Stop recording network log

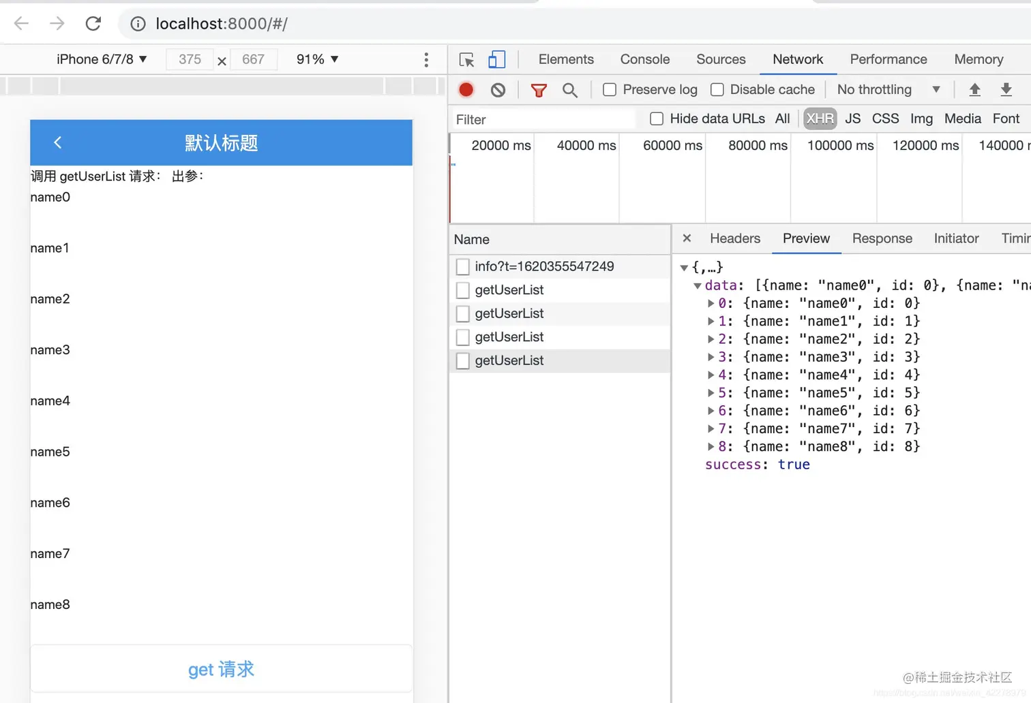(x=466, y=89)
